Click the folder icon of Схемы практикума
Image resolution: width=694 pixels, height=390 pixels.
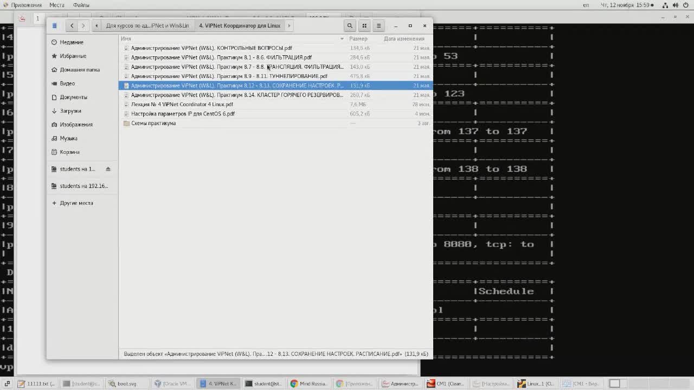pyautogui.click(x=126, y=123)
